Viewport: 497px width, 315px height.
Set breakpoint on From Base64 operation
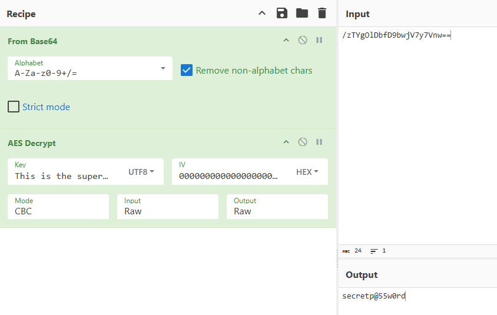coord(319,40)
